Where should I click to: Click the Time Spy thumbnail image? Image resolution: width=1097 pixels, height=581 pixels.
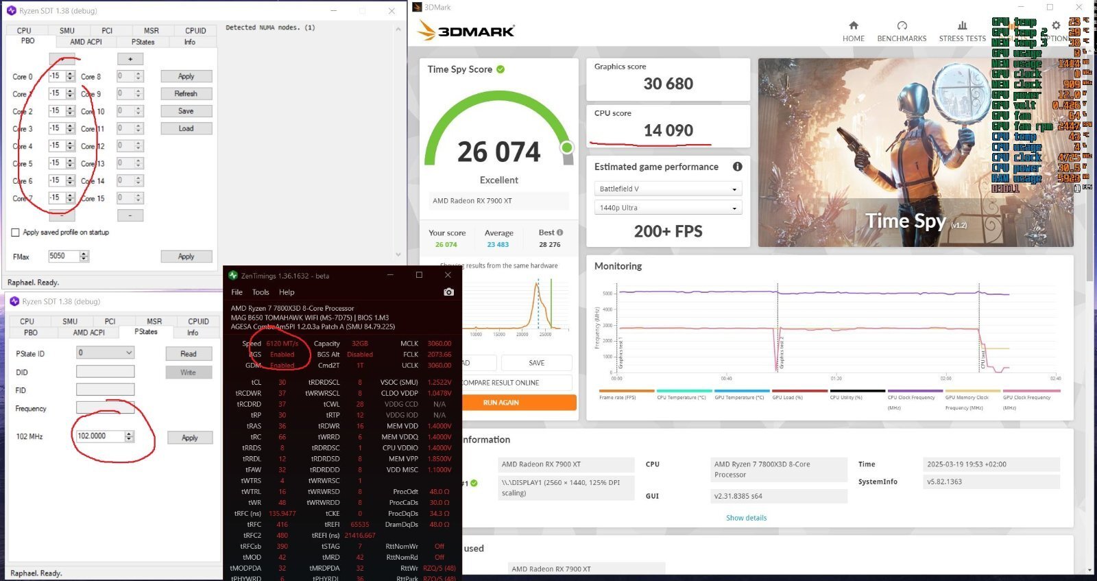click(x=915, y=152)
